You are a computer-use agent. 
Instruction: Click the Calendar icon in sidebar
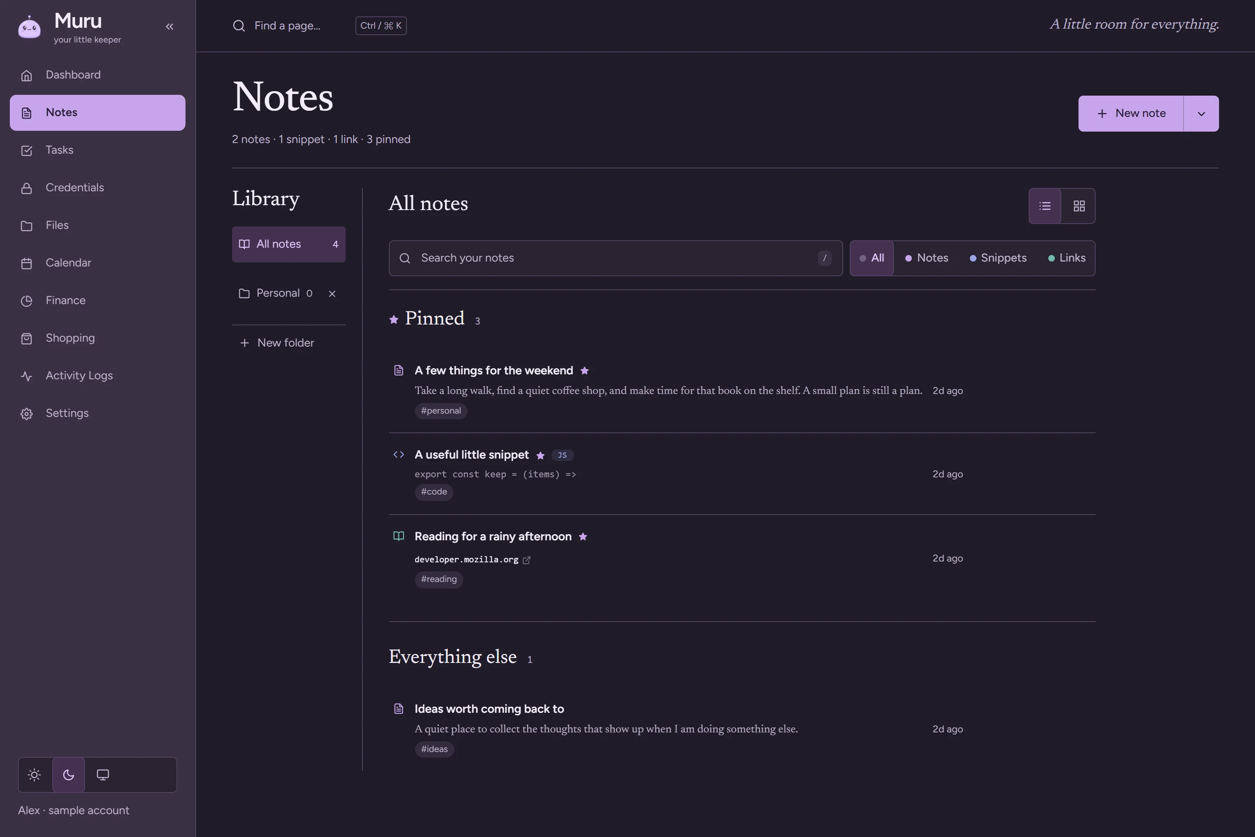tap(27, 264)
